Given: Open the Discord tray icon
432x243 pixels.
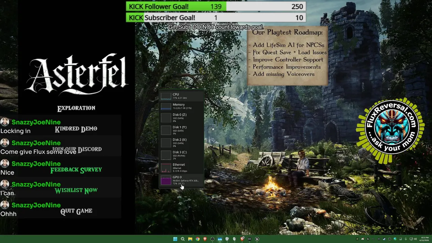Looking at the screenshot, I should tap(362, 239).
